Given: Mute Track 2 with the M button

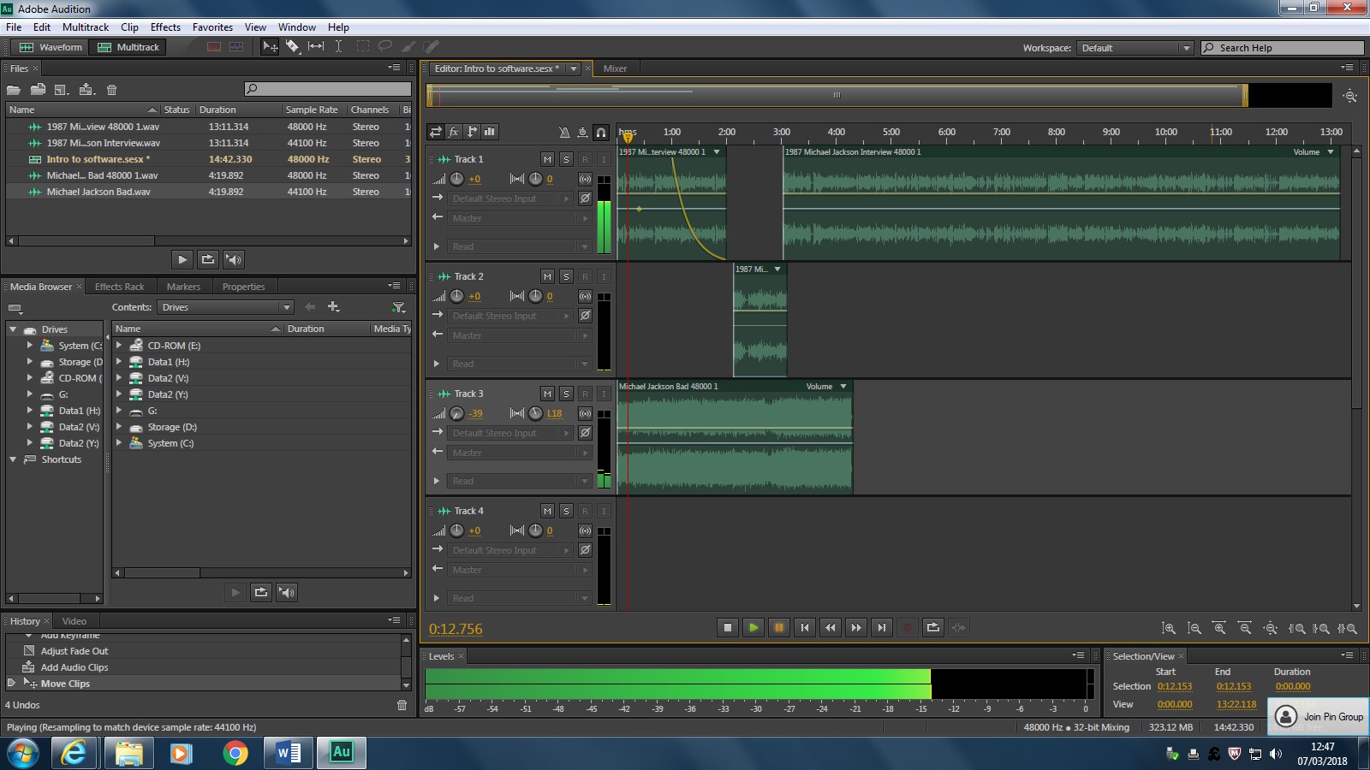Looking at the screenshot, I should click(548, 275).
